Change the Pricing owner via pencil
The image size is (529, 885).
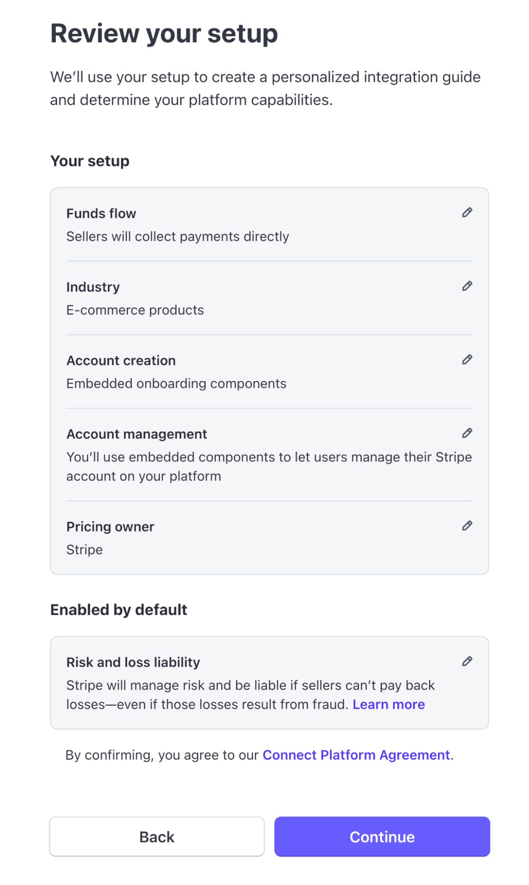click(x=467, y=526)
